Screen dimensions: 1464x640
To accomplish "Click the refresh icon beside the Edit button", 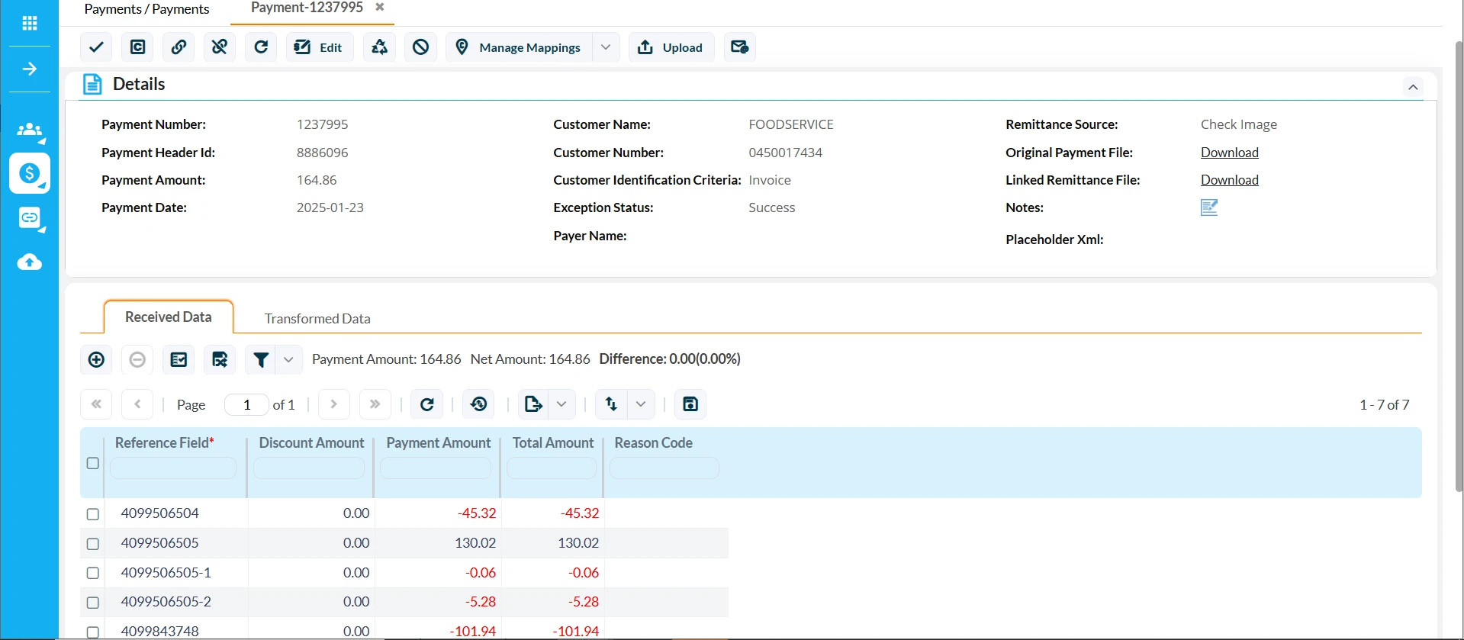I will [261, 47].
